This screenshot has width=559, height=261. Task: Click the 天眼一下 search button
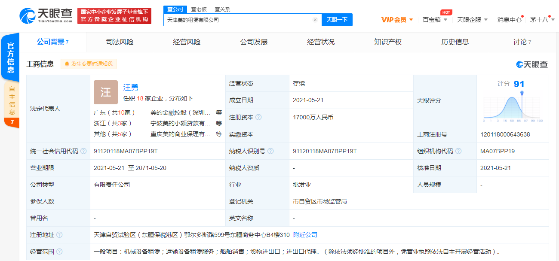coord(337,20)
